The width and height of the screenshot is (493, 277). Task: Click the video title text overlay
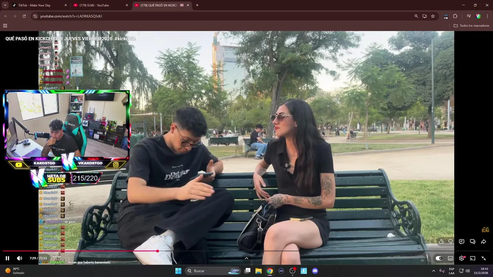click(x=70, y=39)
